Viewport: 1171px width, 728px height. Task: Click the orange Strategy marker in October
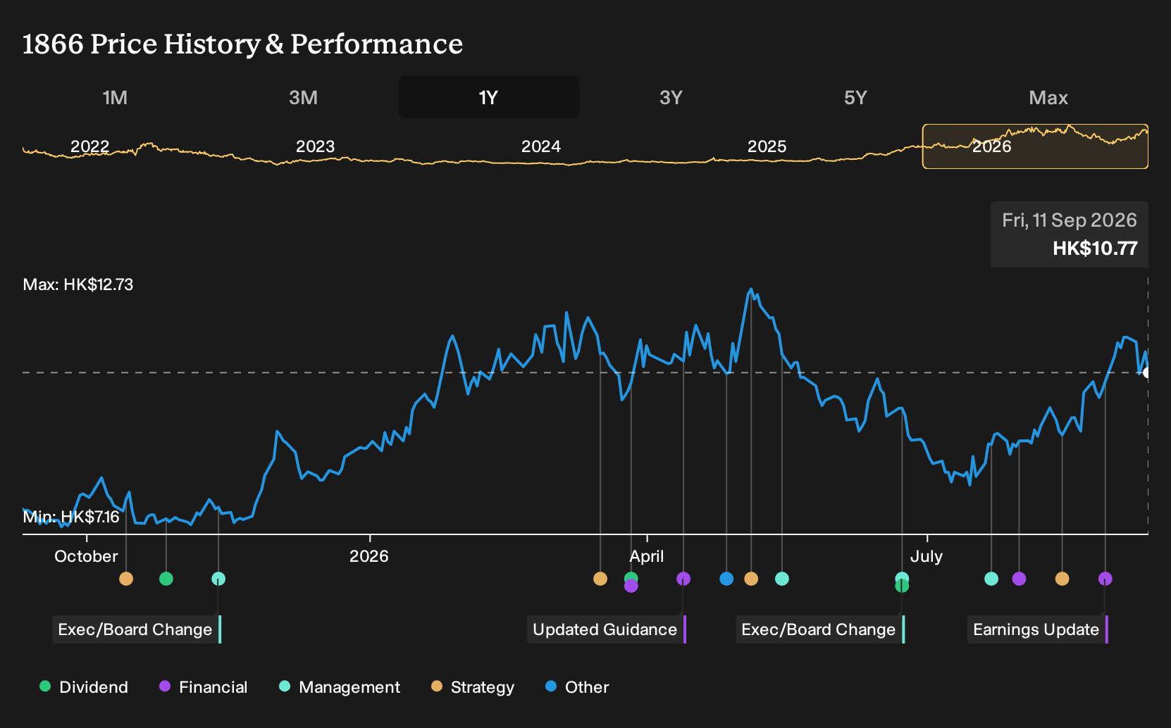coord(126,579)
